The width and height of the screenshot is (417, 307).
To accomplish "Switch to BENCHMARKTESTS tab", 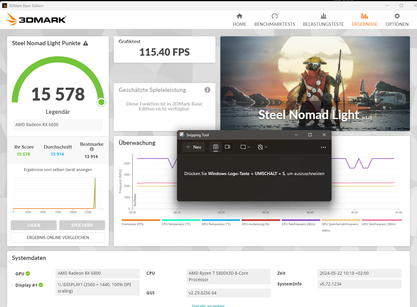I will click(x=275, y=20).
